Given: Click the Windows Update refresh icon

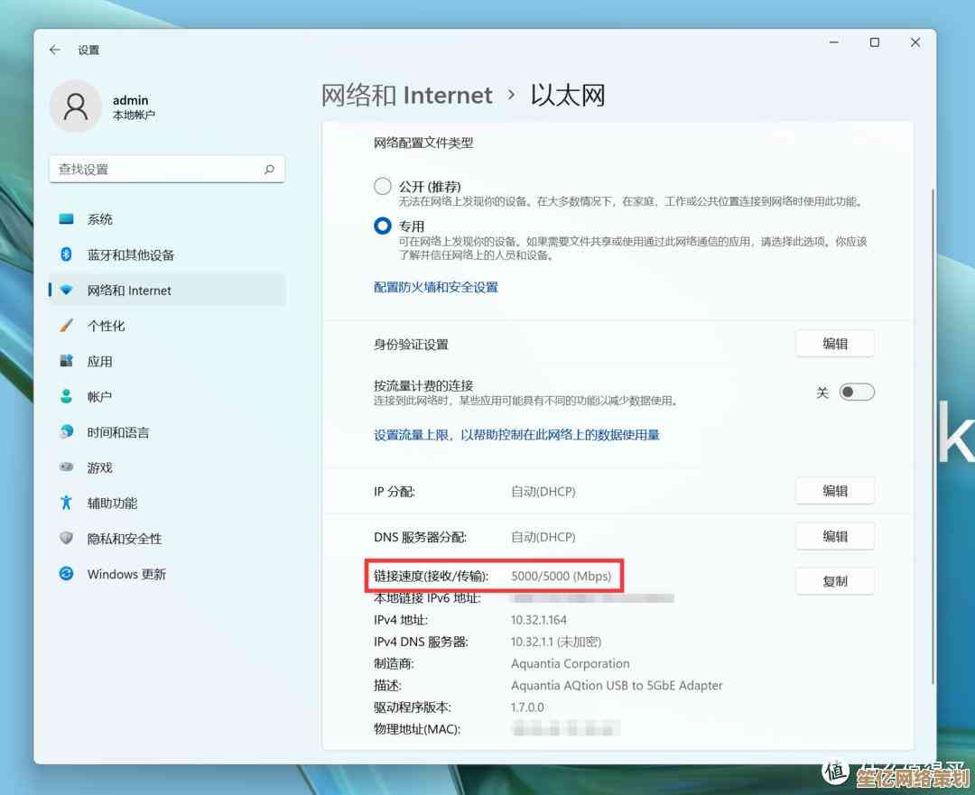Looking at the screenshot, I should [x=66, y=574].
